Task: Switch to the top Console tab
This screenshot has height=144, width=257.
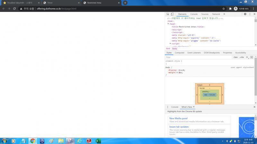Action: [x=194, y=14]
